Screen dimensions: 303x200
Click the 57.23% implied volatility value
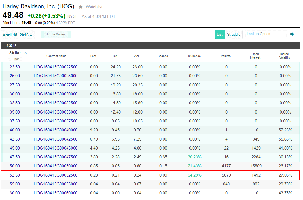click(x=285, y=130)
